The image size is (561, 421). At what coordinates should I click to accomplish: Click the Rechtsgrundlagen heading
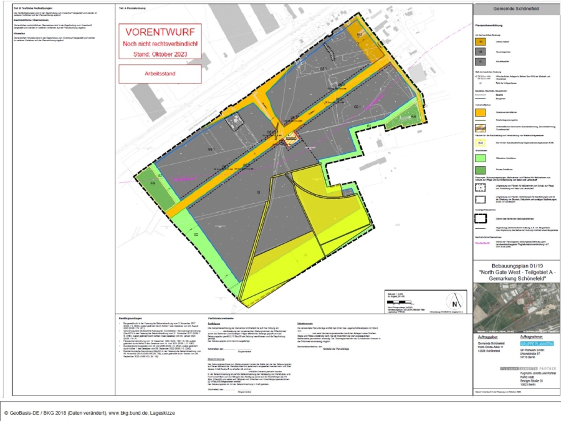point(131,318)
